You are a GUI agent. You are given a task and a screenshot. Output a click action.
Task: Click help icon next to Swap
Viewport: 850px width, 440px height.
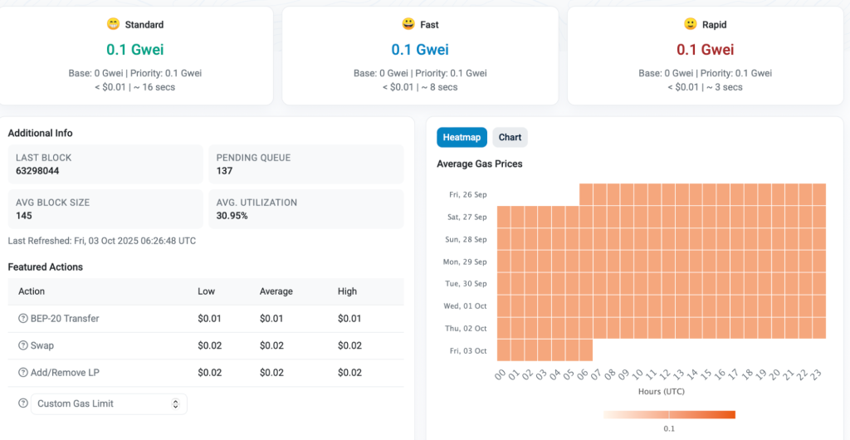pyautogui.click(x=23, y=345)
